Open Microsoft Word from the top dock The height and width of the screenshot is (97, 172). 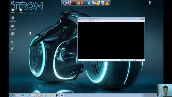pos(102,3)
